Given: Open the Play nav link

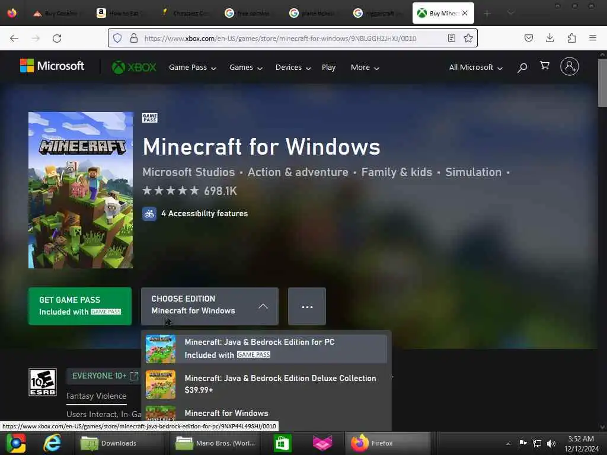Looking at the screenshot, I should [x=328, y=68].
